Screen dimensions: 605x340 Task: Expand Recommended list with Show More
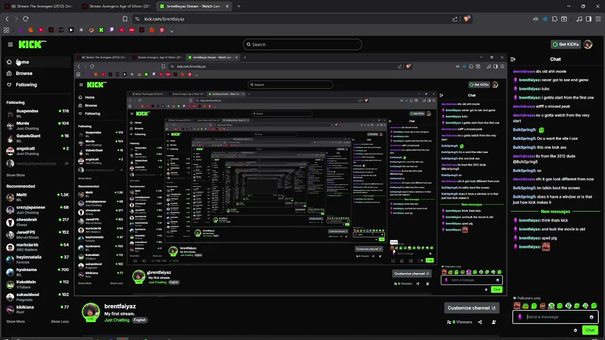pos(16,322)
